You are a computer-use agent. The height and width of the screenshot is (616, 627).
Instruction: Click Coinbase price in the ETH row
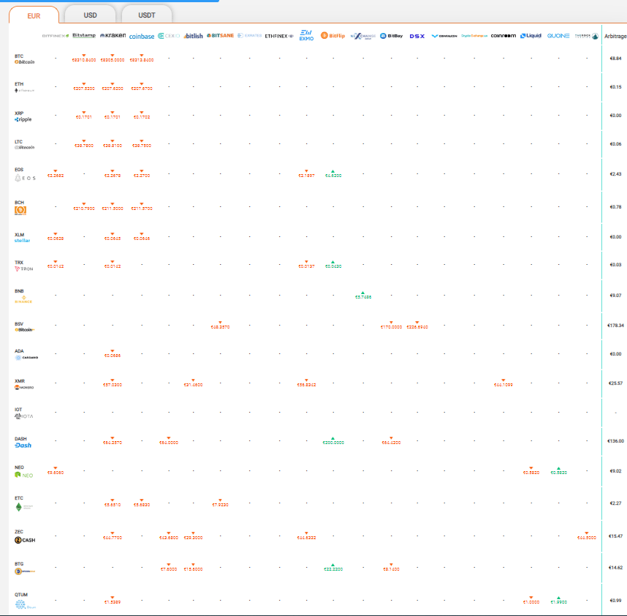142,89
